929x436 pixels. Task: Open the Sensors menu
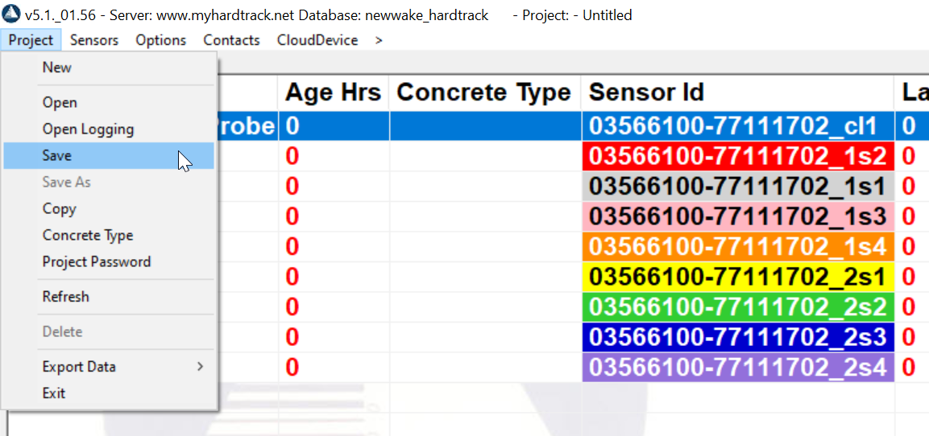[x=94, y=40]
